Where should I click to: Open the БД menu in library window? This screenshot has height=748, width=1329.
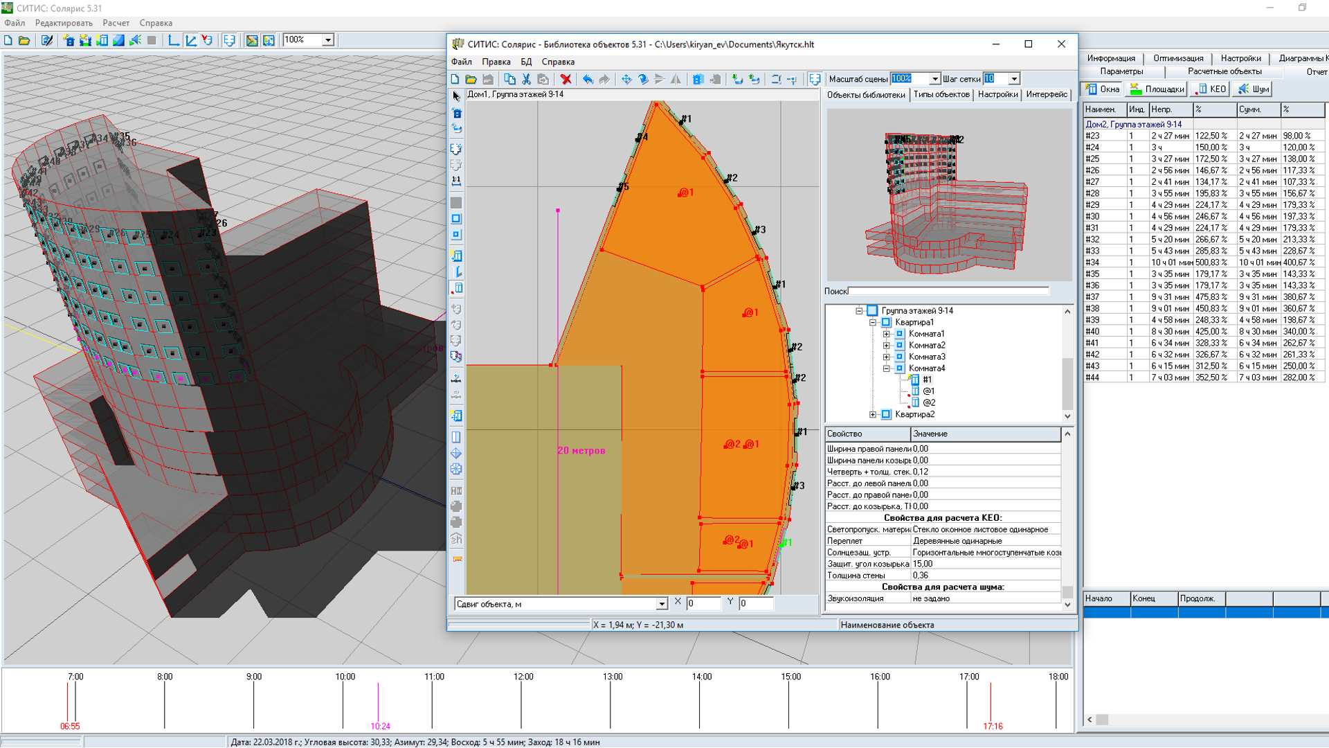tap(526, 62)
